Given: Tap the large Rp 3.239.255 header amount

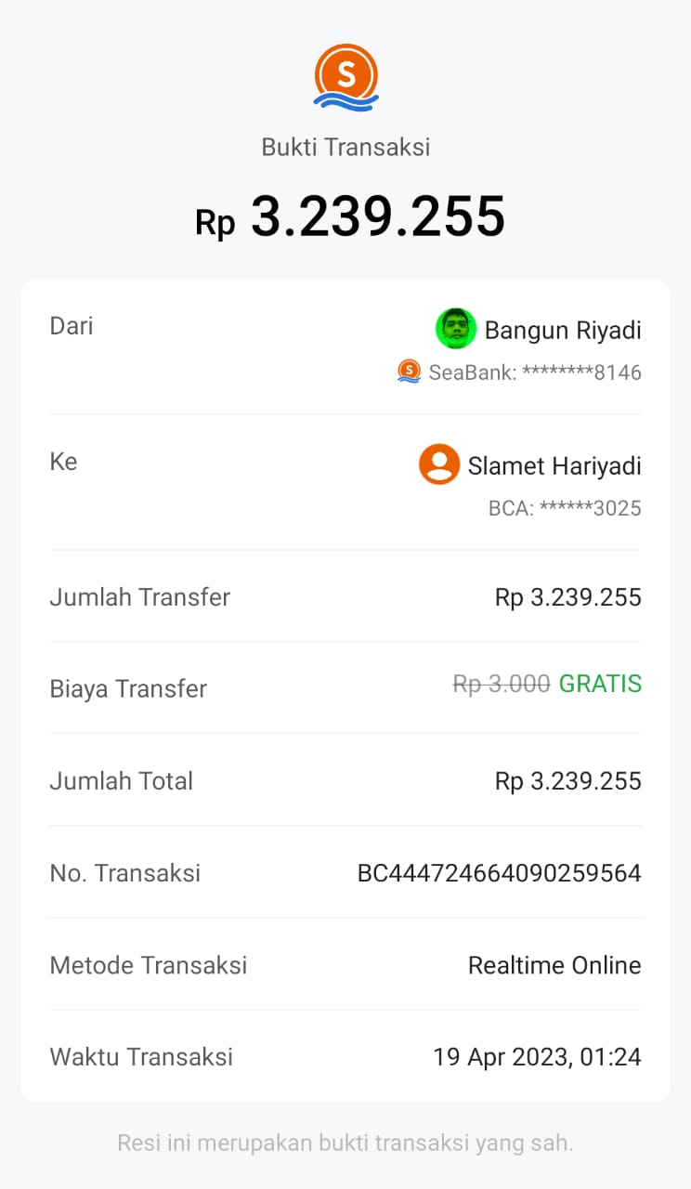Looking at the screenshot, I should point(350,217).
